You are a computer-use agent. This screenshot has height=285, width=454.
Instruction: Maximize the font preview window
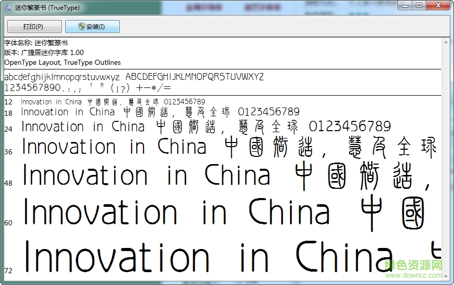pos(419,6)
